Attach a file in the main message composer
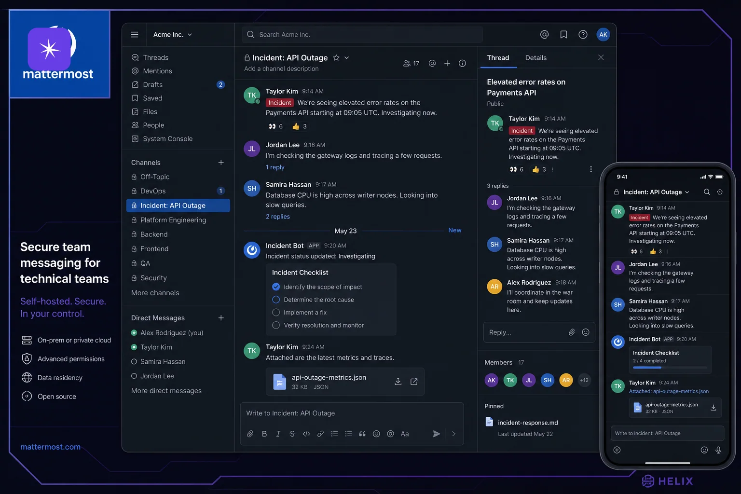Viewport: 741px width, 494px height. pyautogui.click(x=250, y=434)
